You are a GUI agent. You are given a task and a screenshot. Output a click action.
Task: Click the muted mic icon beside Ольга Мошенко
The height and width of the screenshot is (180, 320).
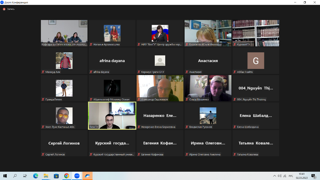tap(187, 99)
